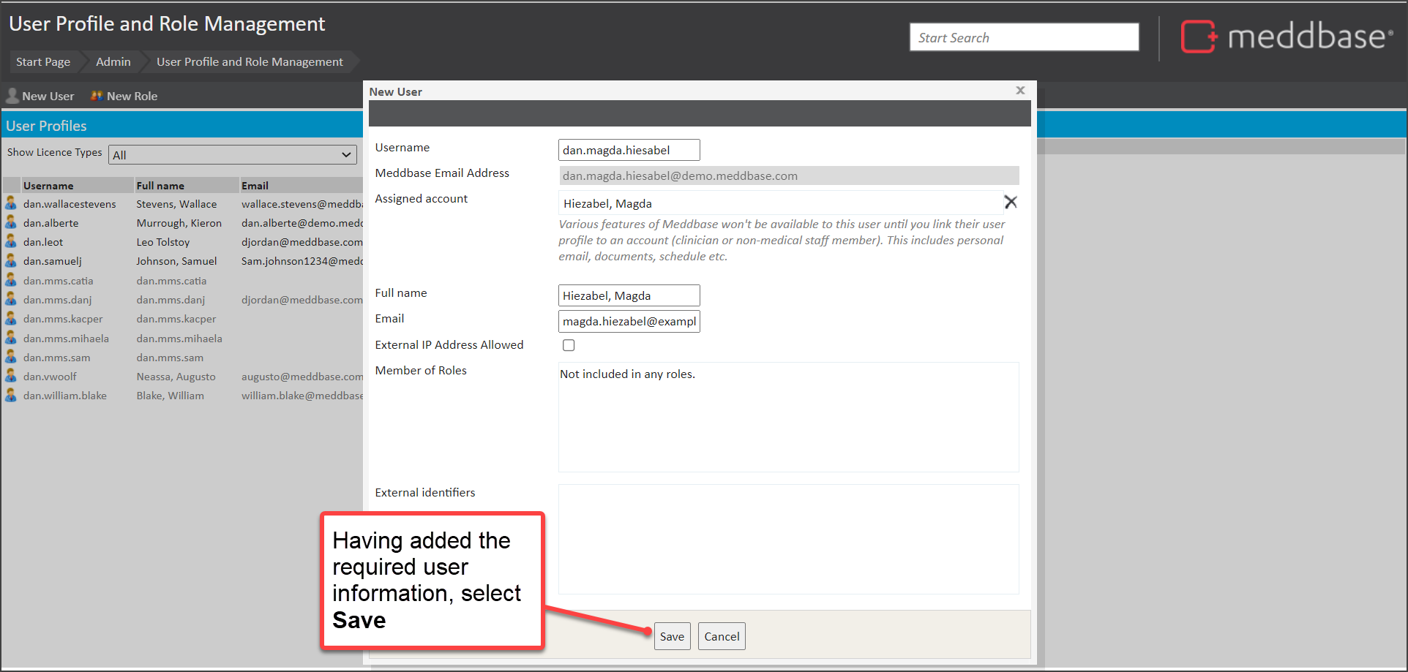Go to Start Page breadcrumb
The image size is (1408, 672).
[x=43, y=62]
